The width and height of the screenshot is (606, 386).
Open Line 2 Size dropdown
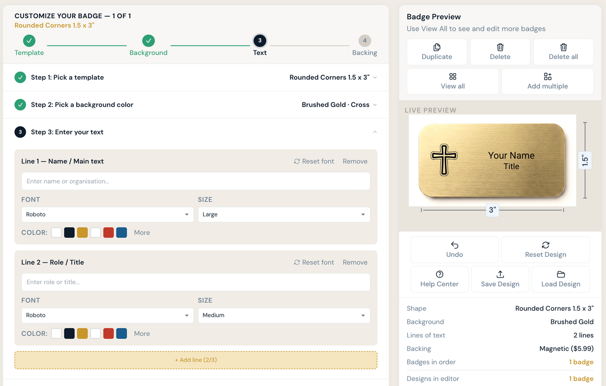tap(284, 315)
